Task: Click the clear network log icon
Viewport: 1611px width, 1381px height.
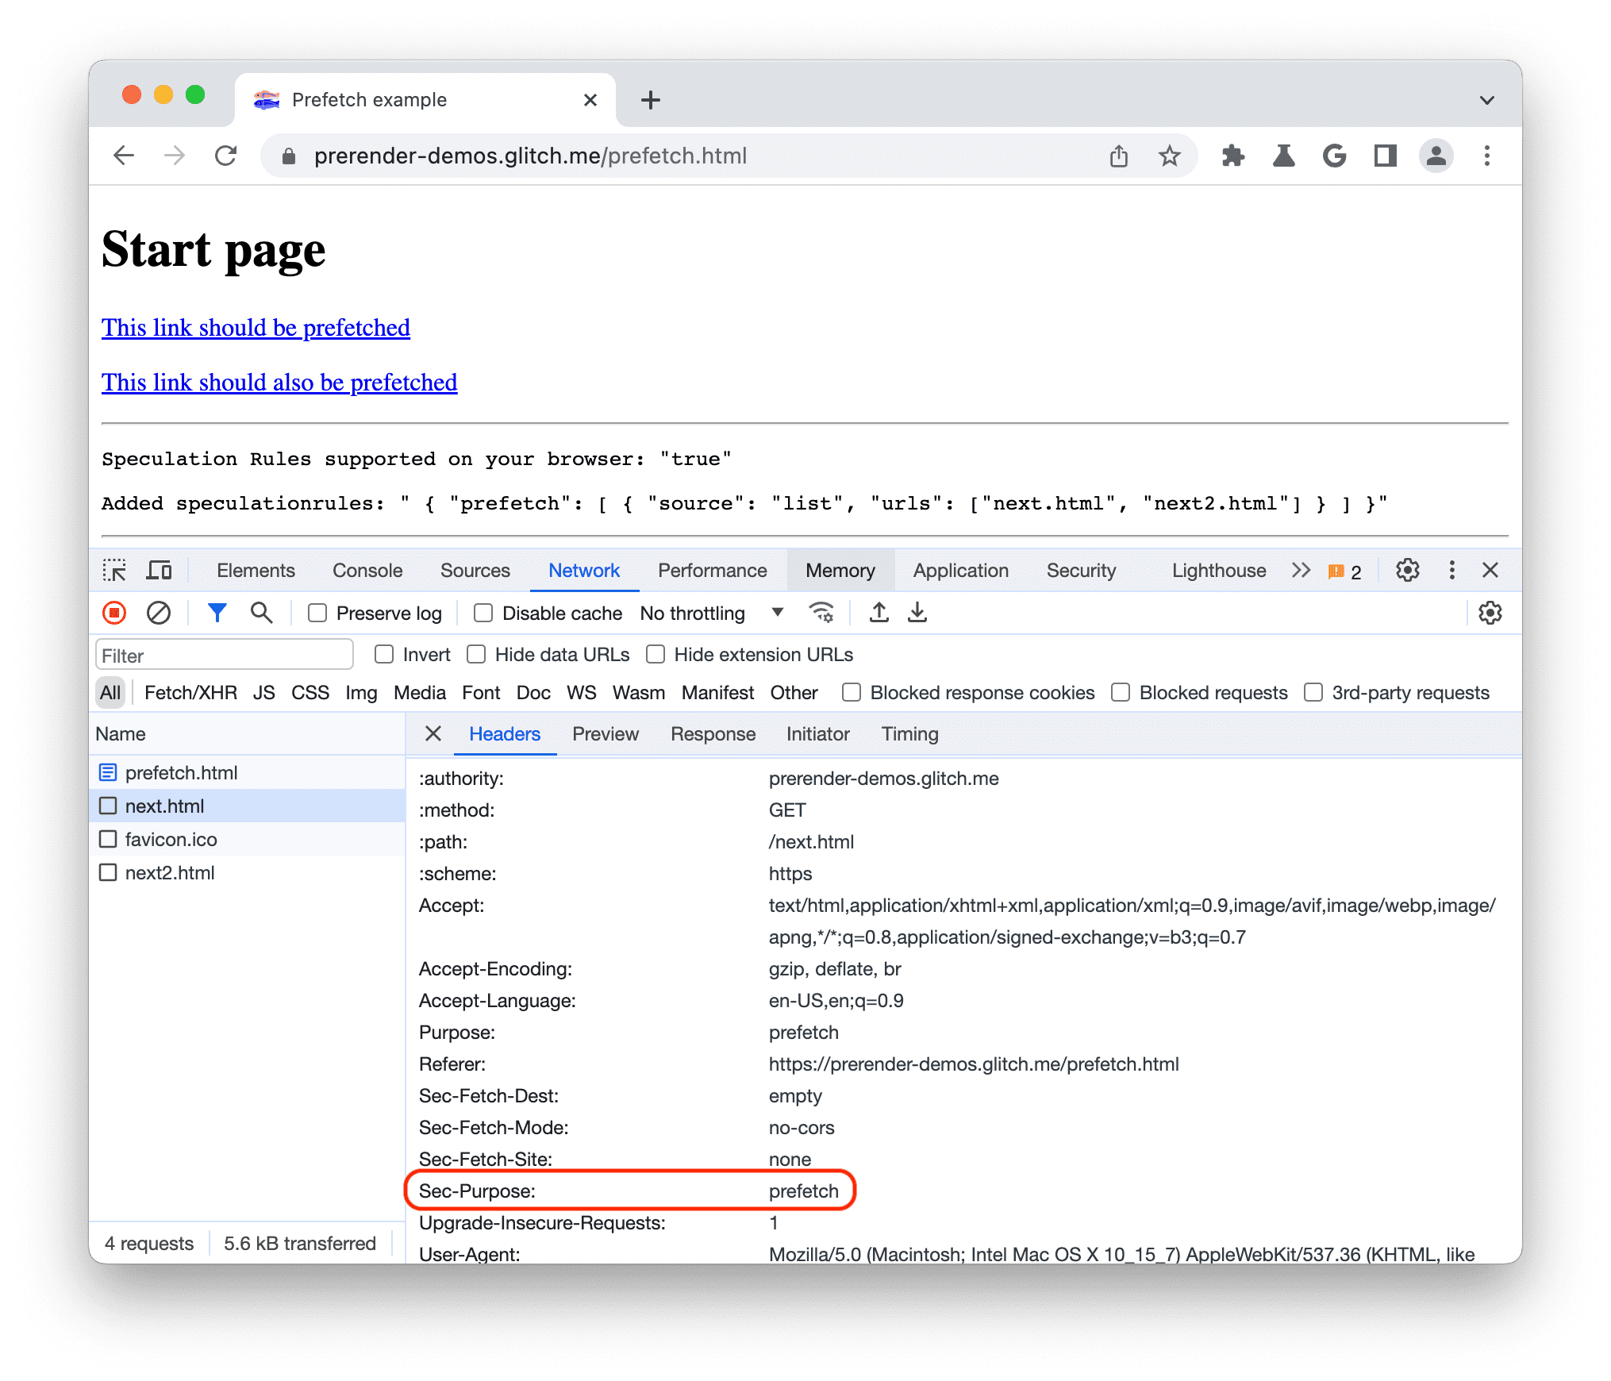Action: [156, 614]
